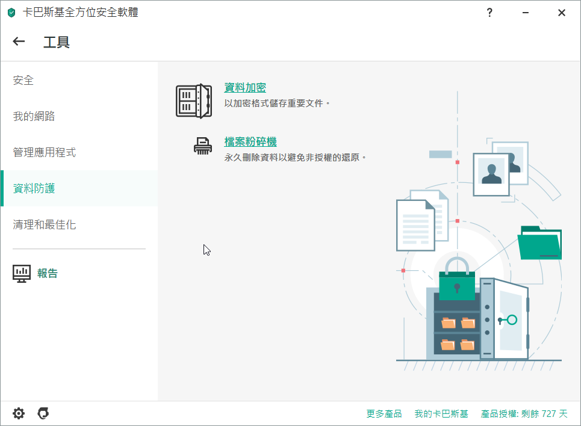Open the 資料加密 link

[245, 88]
